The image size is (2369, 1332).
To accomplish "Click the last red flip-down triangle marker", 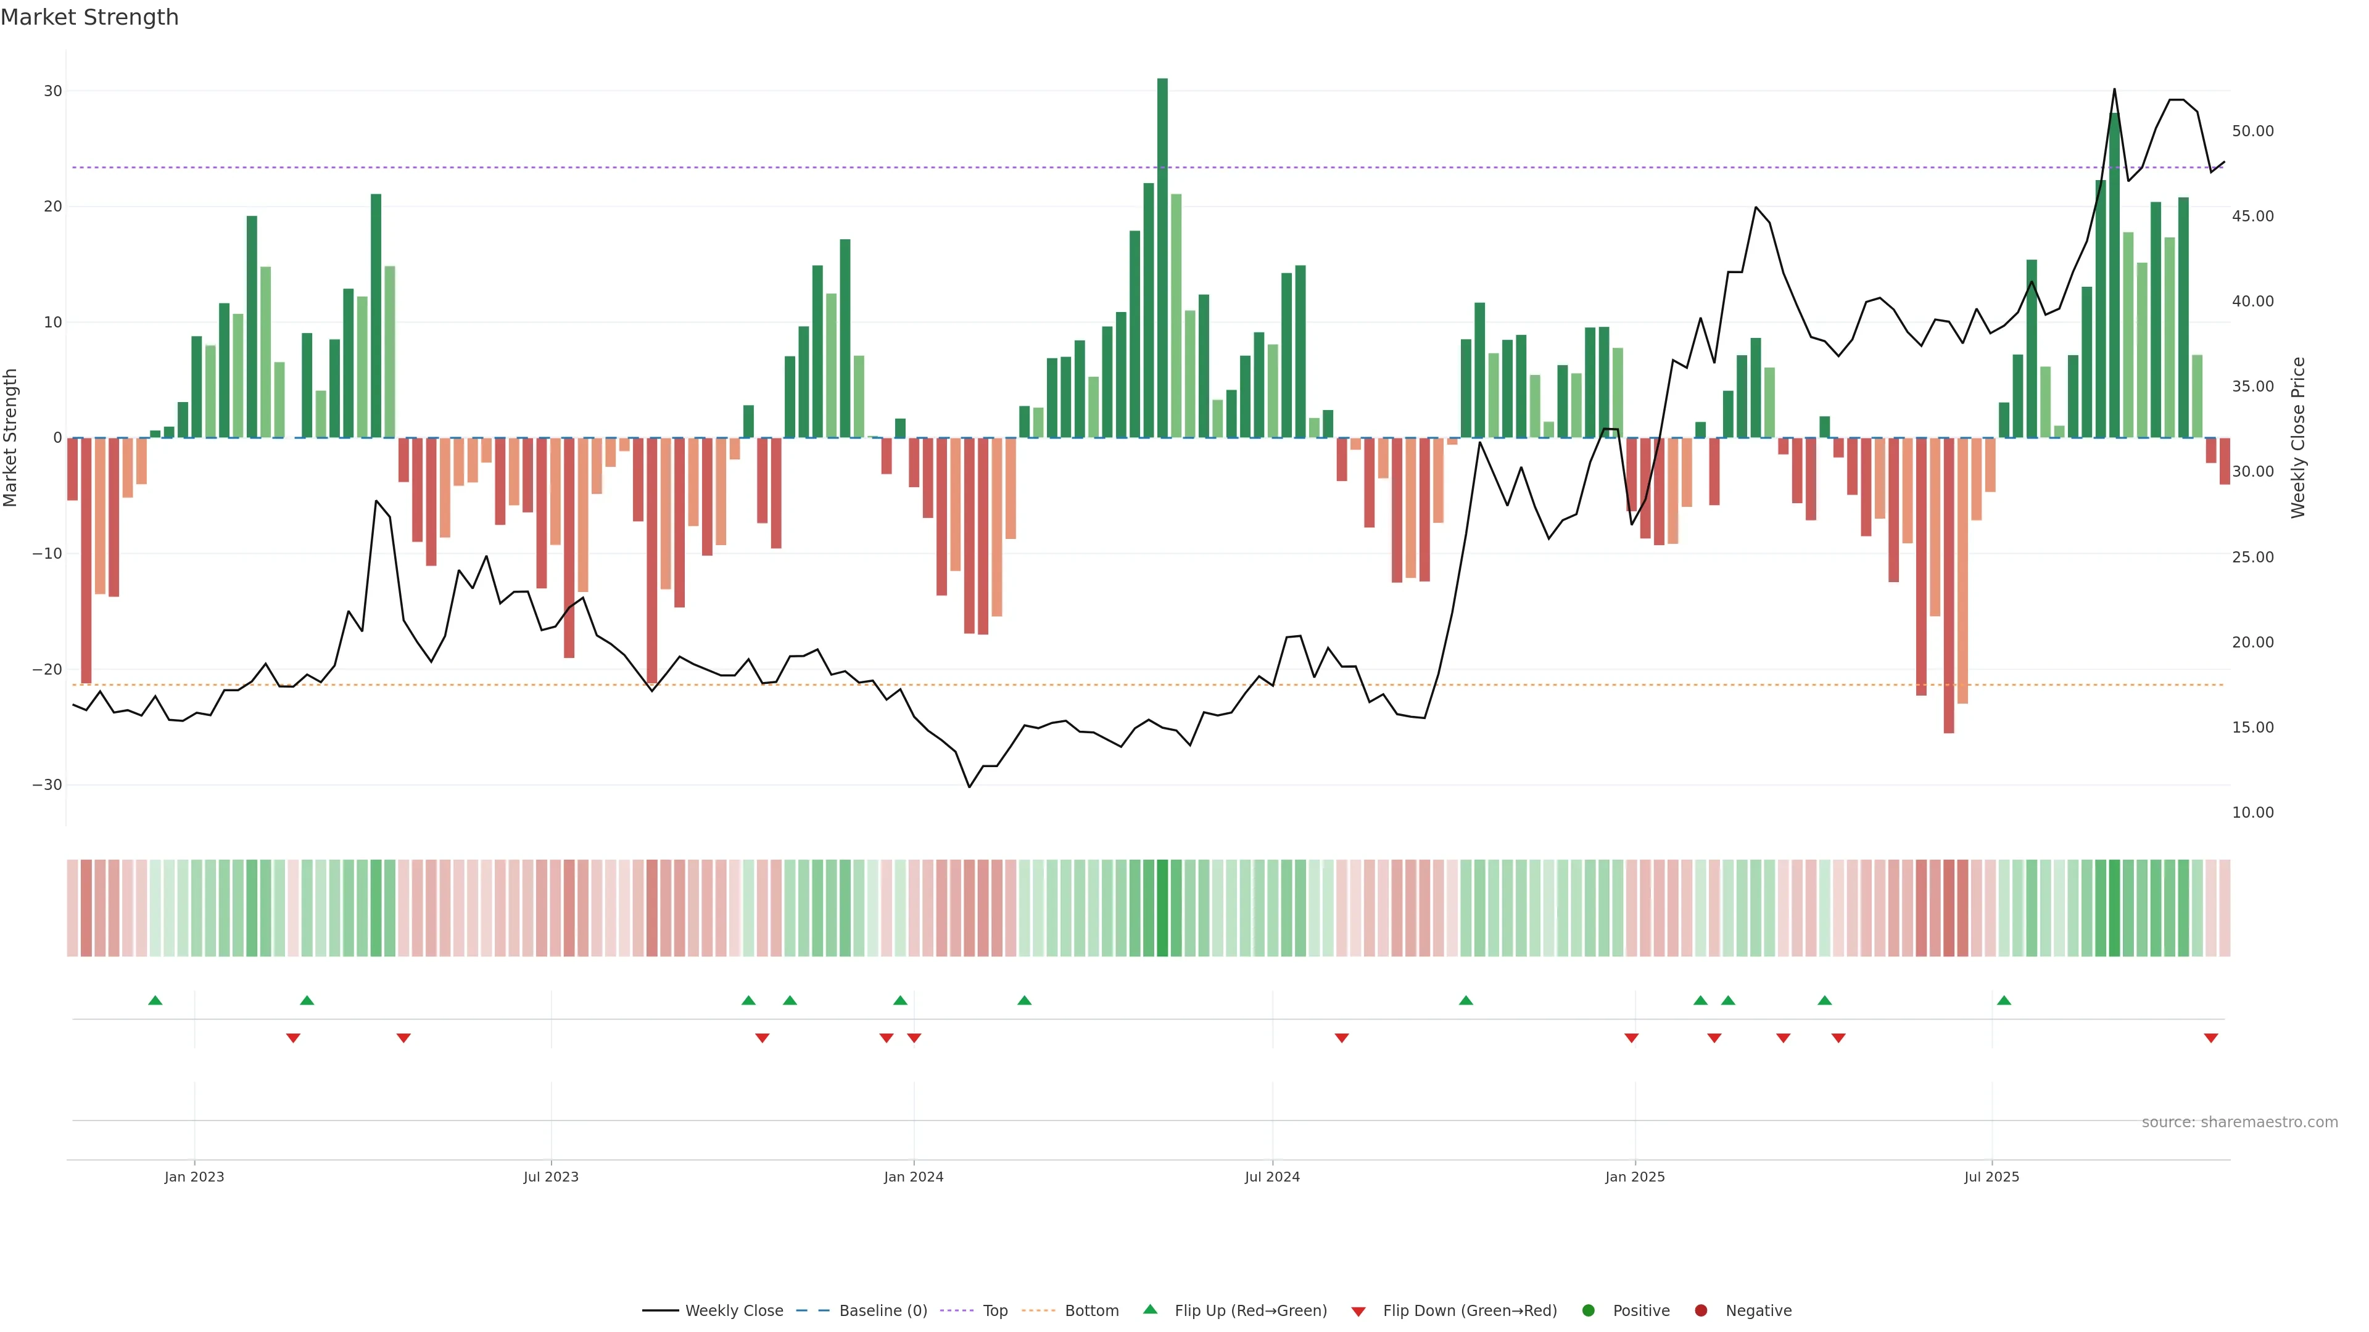I will [2211, 1038].
